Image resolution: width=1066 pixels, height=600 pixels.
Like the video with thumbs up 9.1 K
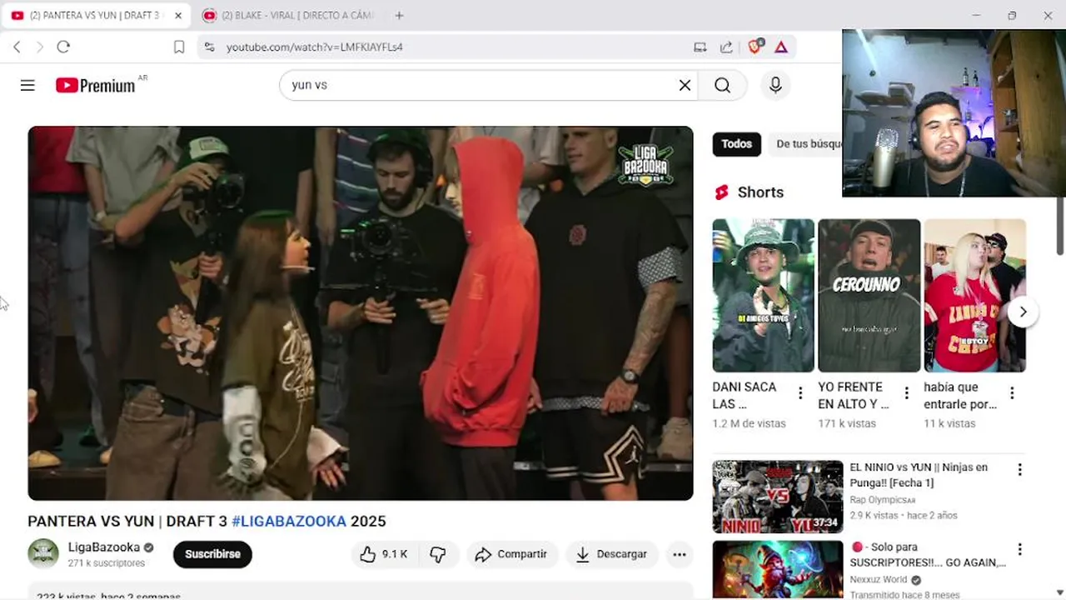[384, 554]
